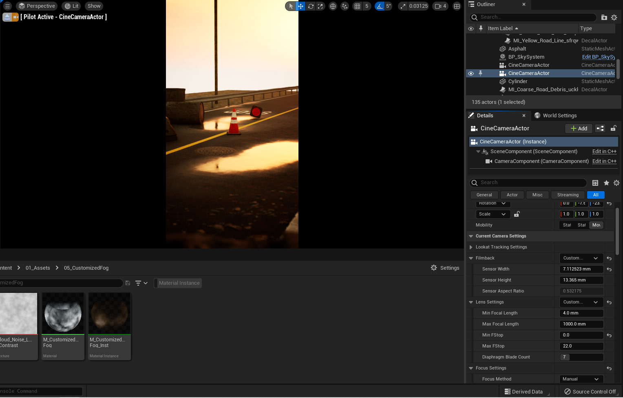
Task: Toggle scale snapping icon
Action: click(403, 6)
